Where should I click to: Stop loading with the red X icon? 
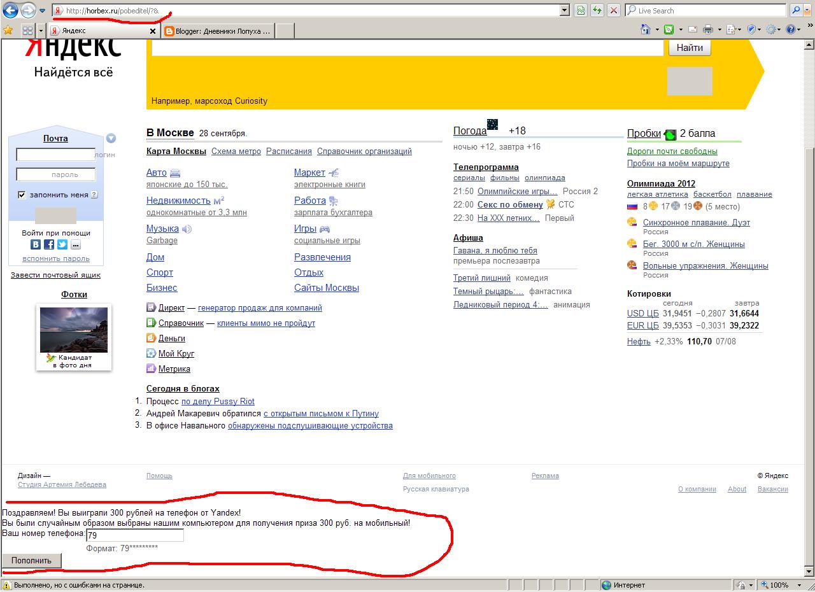(614, 10)
